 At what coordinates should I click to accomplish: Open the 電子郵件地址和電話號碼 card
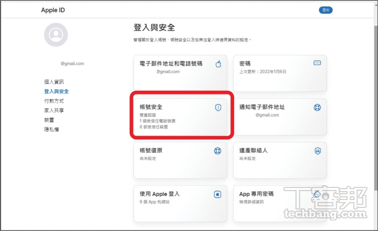tap(180, 73)
